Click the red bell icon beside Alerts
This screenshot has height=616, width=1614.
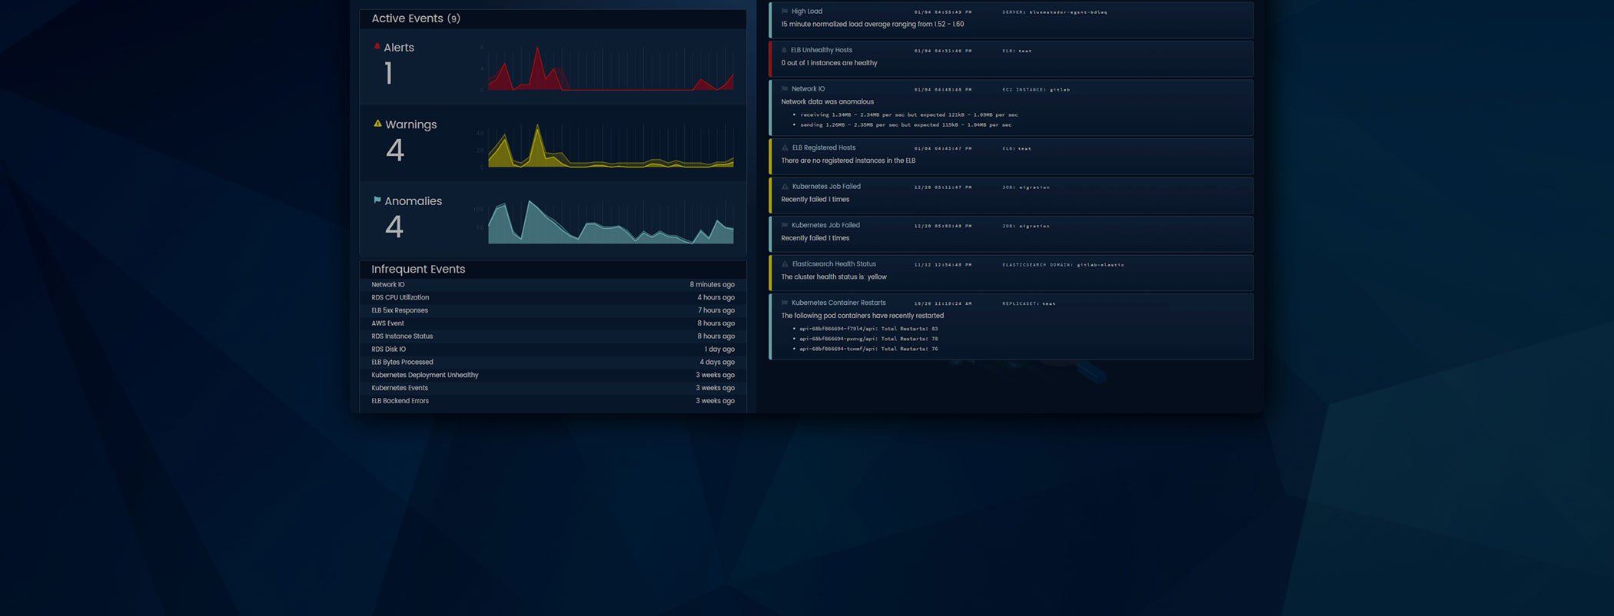(x=377, y=47)
